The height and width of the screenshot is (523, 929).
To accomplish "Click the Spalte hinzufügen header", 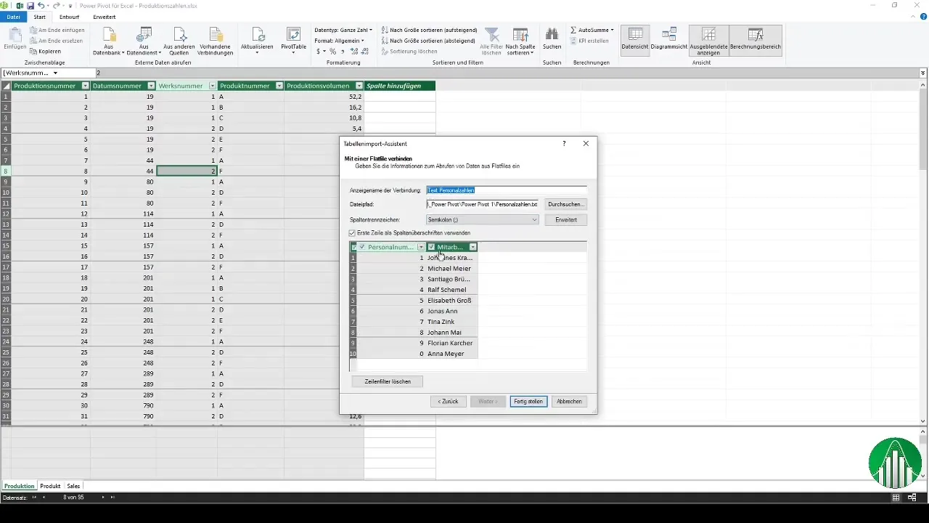I will click(x=399, y=86).
